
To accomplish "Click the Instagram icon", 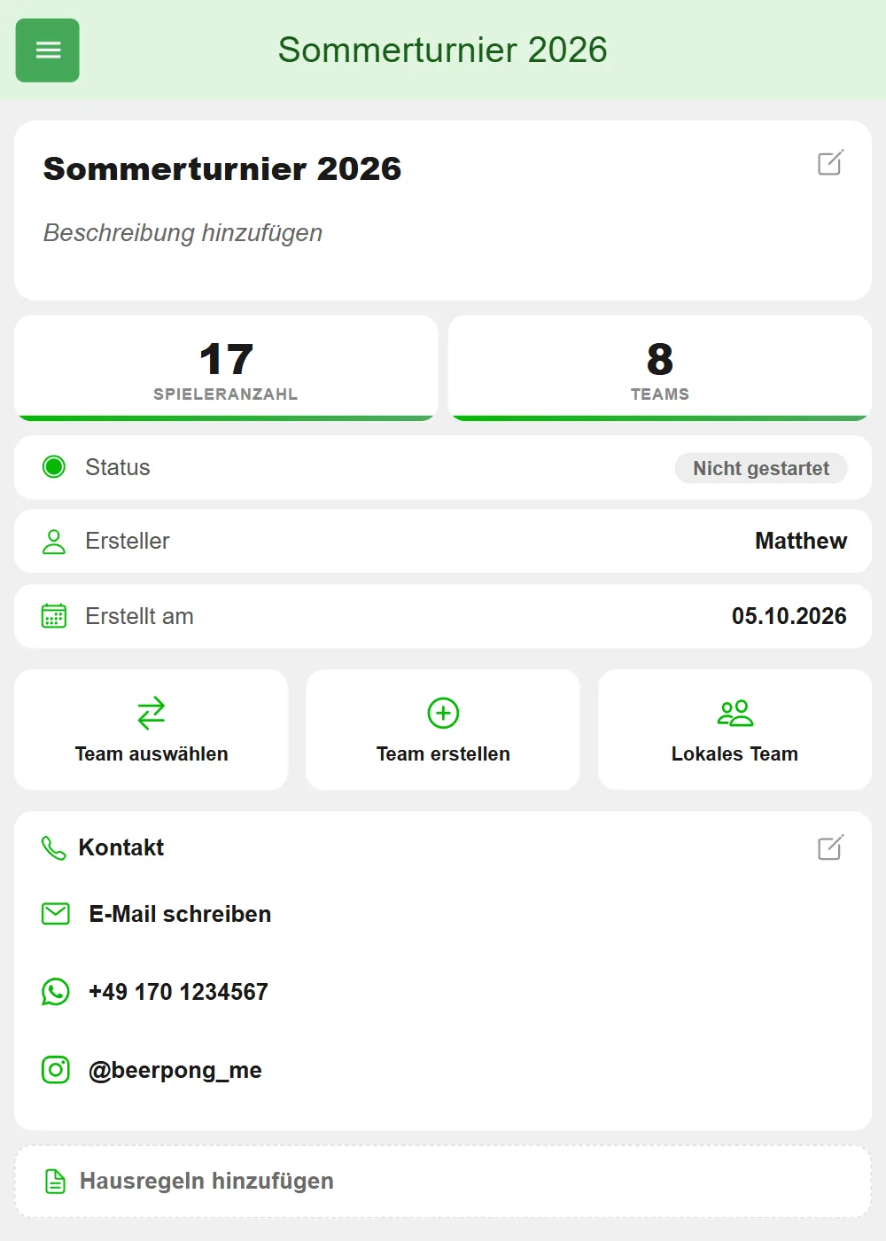I will point(56,1070).
